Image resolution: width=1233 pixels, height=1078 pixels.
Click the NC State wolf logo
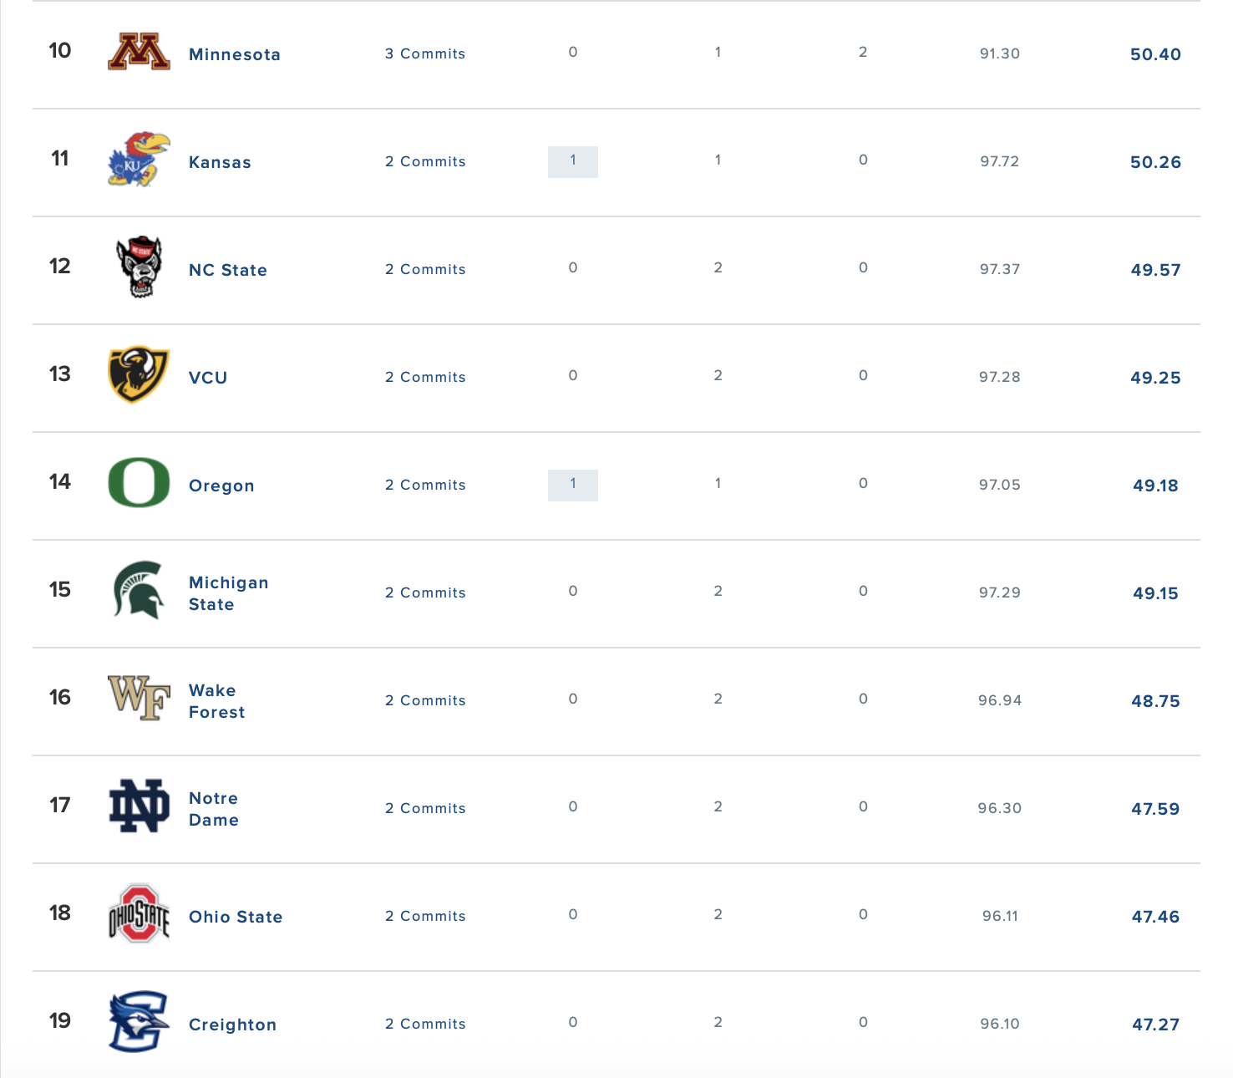137,269
